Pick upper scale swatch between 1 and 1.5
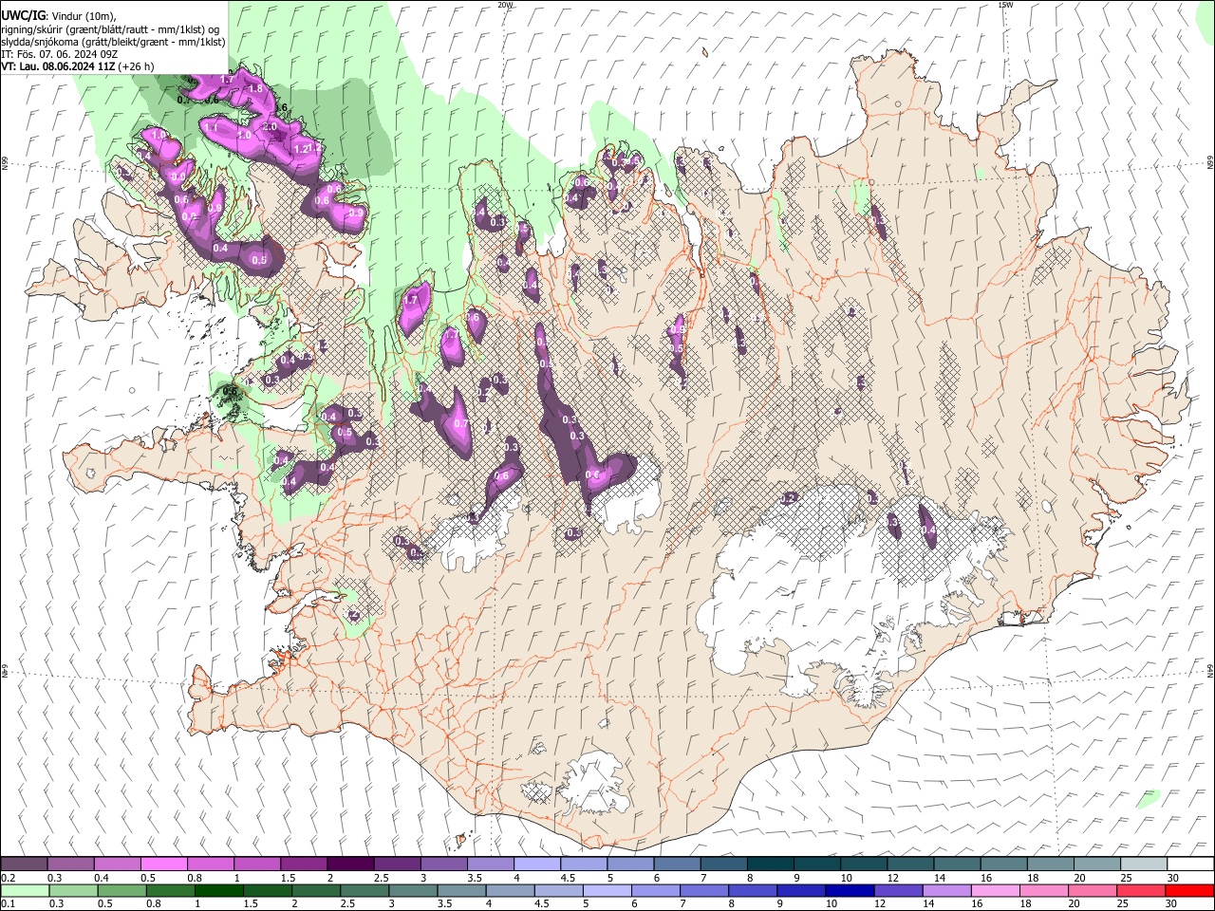Screen dimensions: 1215x911 tap(257, 865)
